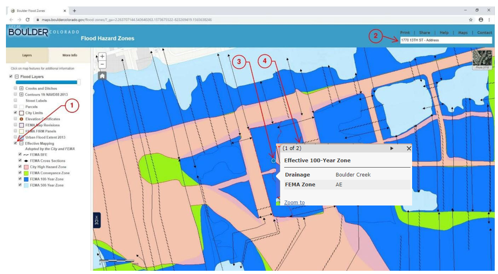Enable the Creeks and Ditches layer
Screen dimensions: 498x274
coord(15,88)
